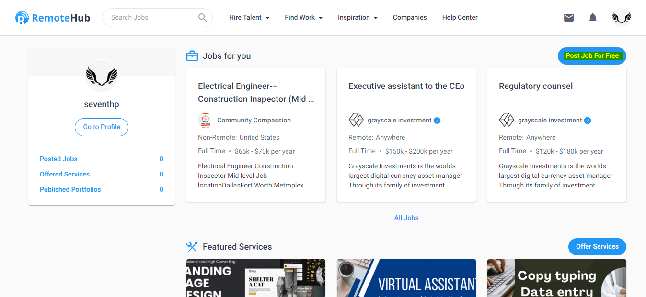Viewport: 646px width, 297px height.
Task: Click the Regulatory counsel job description text
Action: click(556, 176)
